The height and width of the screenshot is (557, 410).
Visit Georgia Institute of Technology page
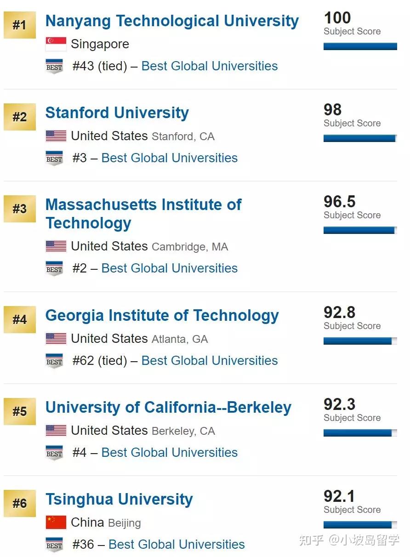[162, 315]
